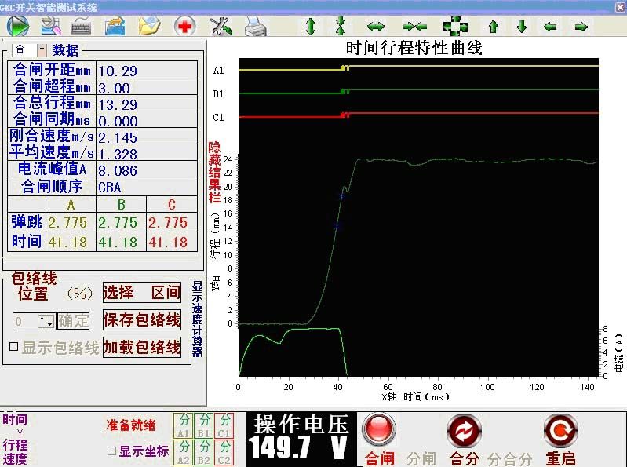Image resolution: width=627 pixels, height=467 pixels.
Task: Open the 合 data type dropdown
Action: 42,50
